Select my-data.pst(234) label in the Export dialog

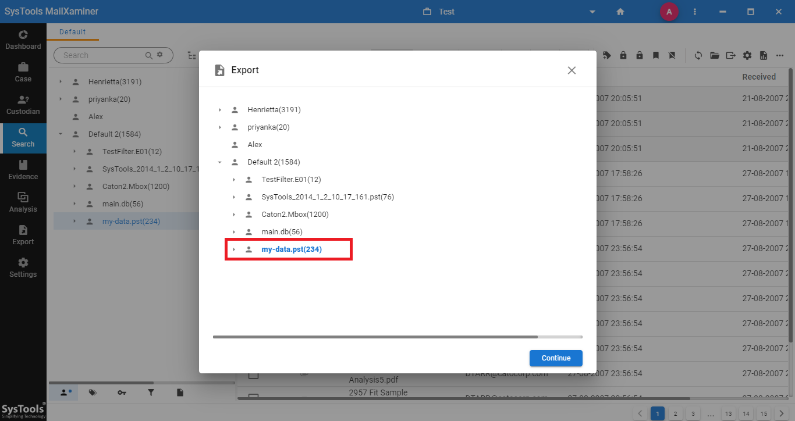(x=292, y=249)
